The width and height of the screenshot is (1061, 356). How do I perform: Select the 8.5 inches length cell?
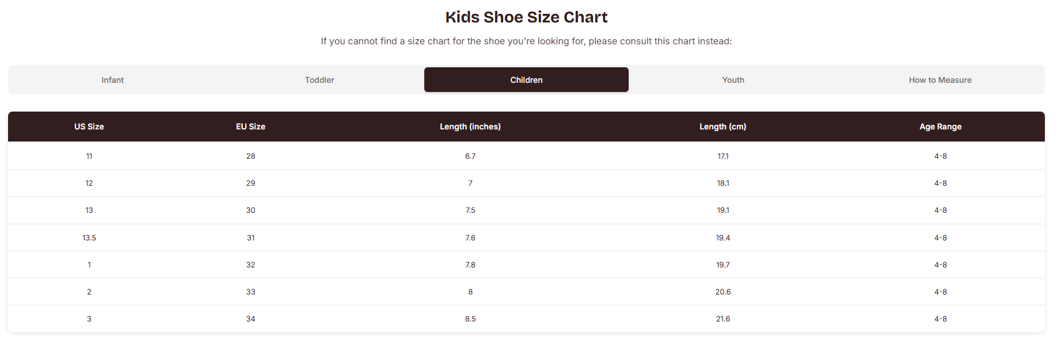pyautogui.click(x=470, y=319)
